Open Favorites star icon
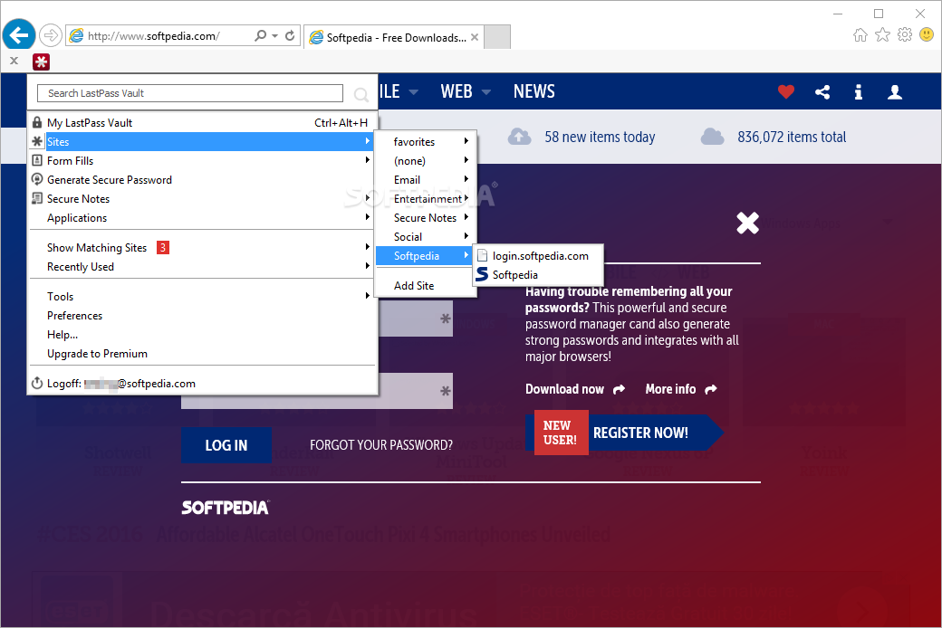The width and height of the screenshot is (942, 628). 882,34
